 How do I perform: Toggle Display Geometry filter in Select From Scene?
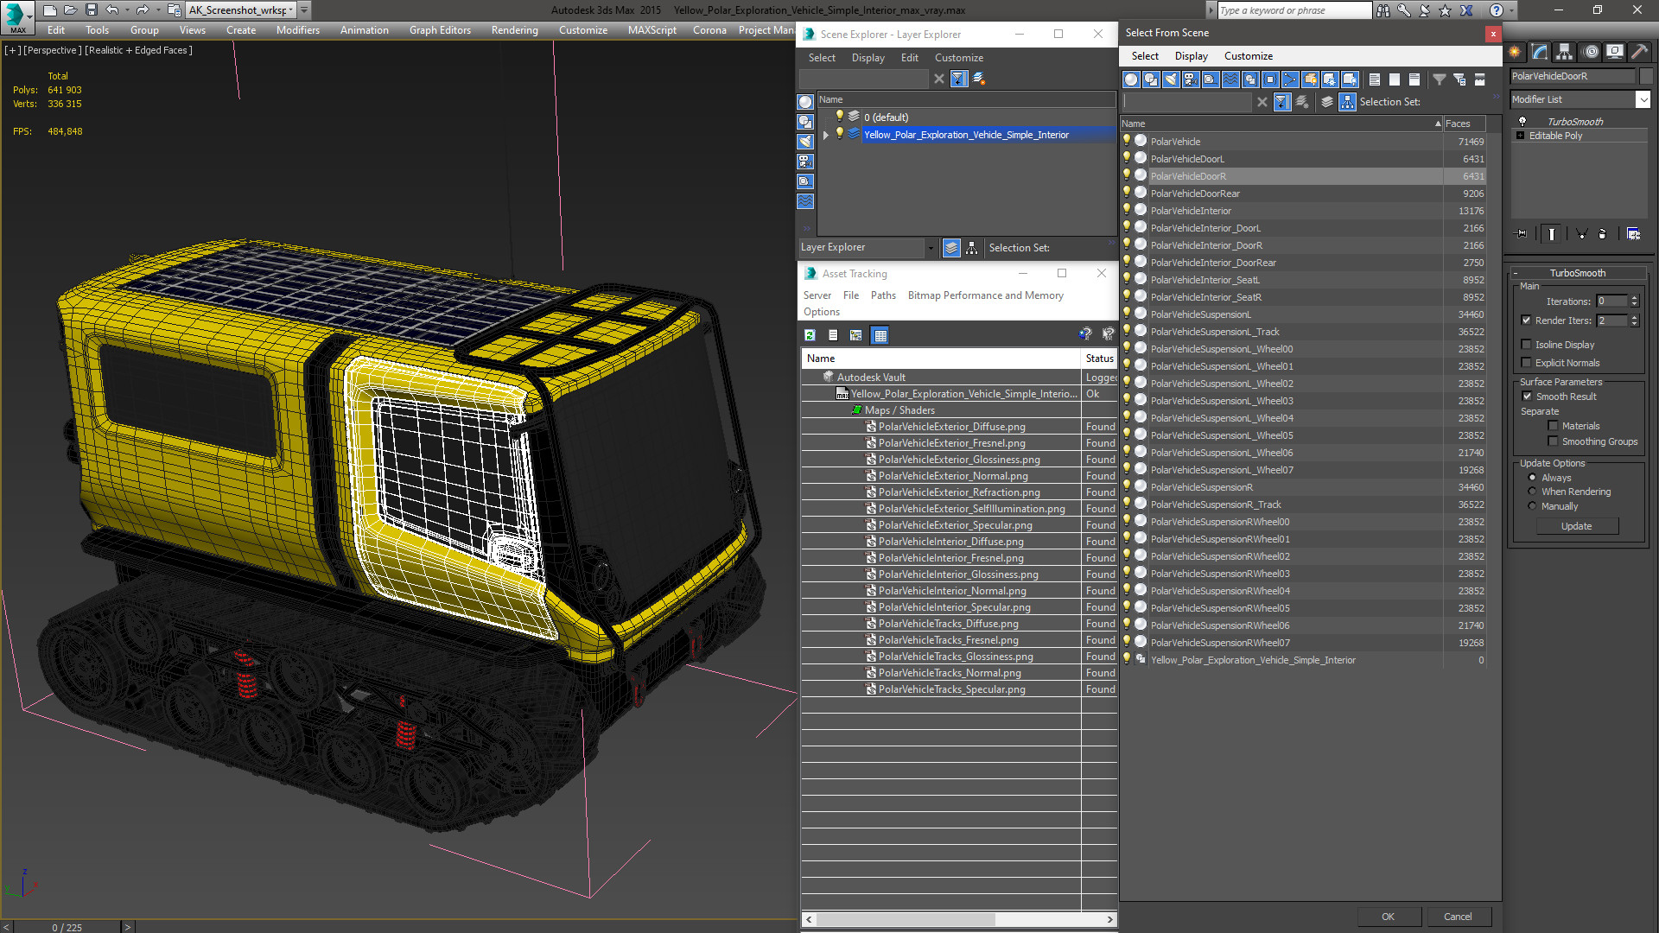pyautogui.click(x=1131, y=79)
